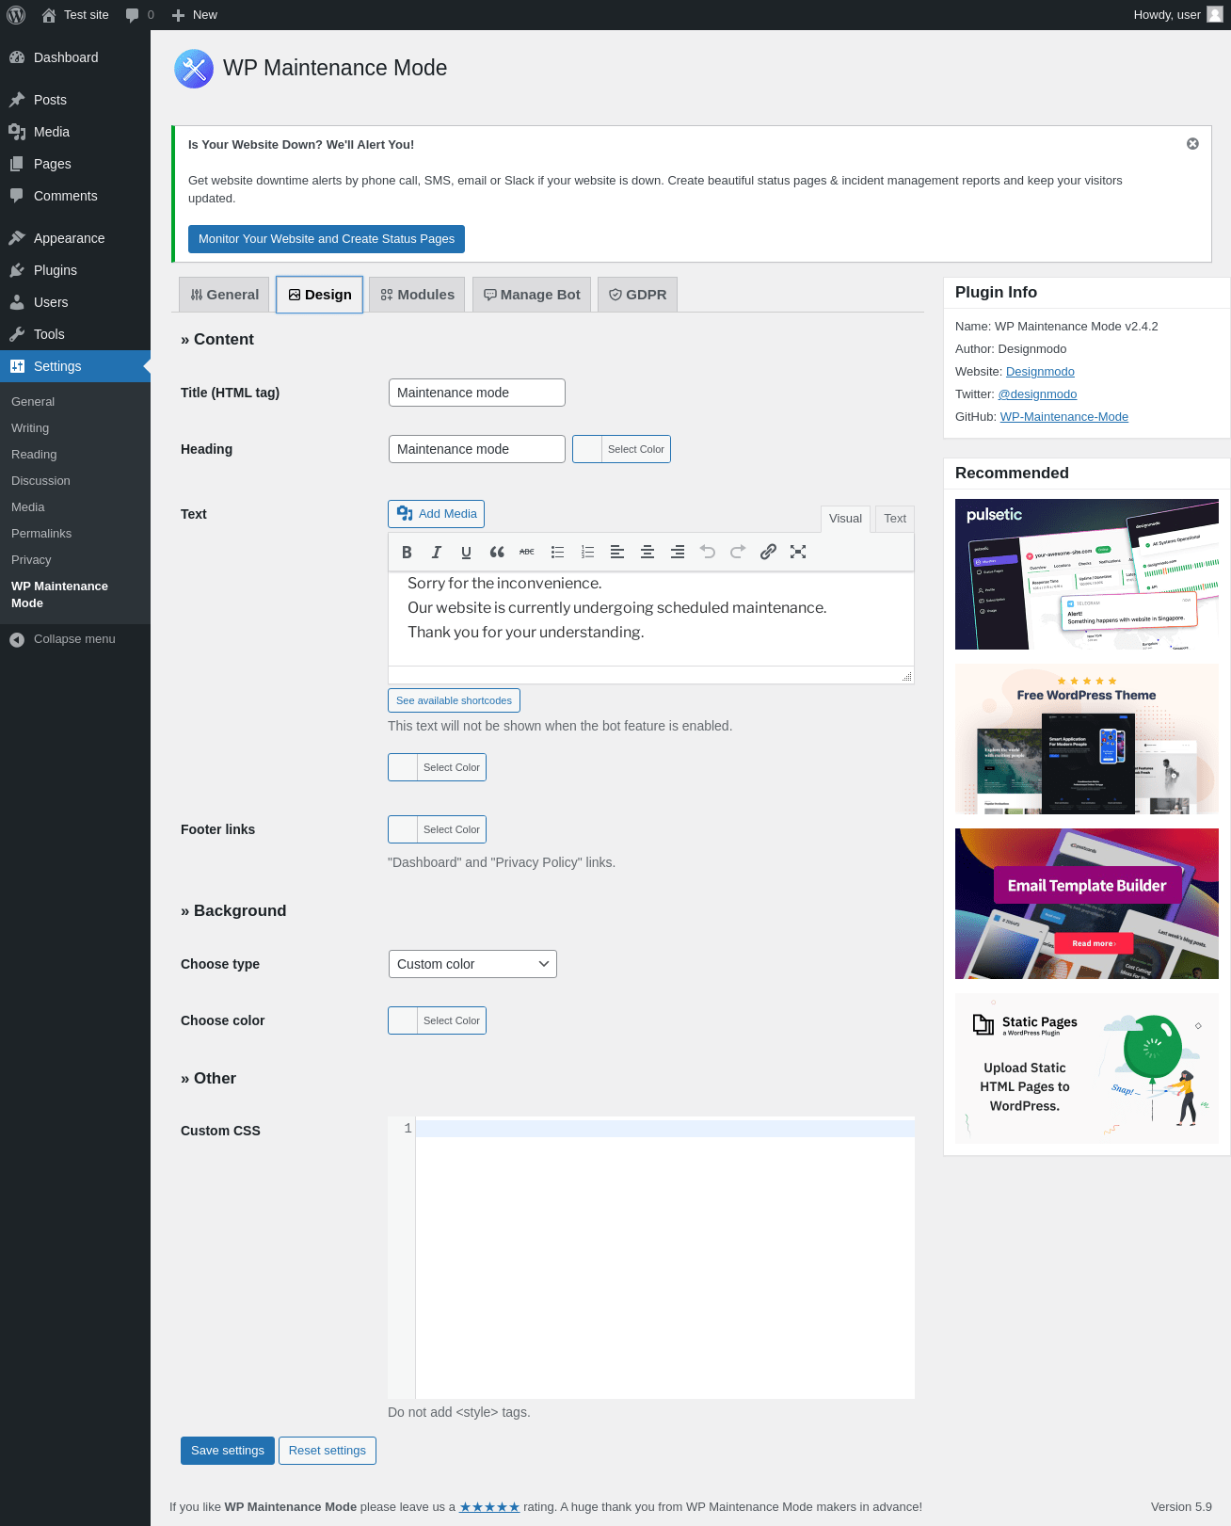Focus the Heading text input field
Screen dimensions: 1231x1526
click(477, 449)
